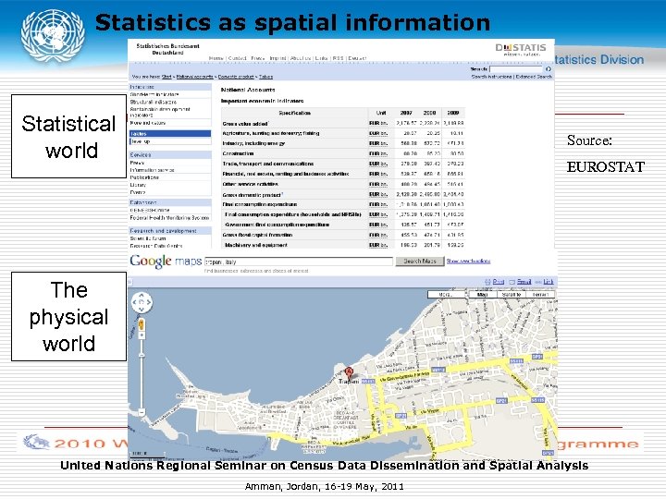Click the printer icon in Google Maps

point(488,282)
